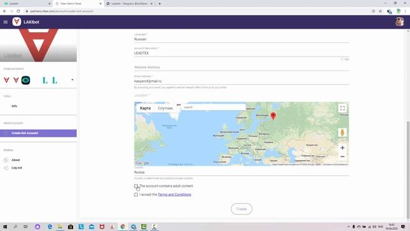This screenshot has height=231, width=410.
Task: Select the second teal L account
Action: click(54, 80)
